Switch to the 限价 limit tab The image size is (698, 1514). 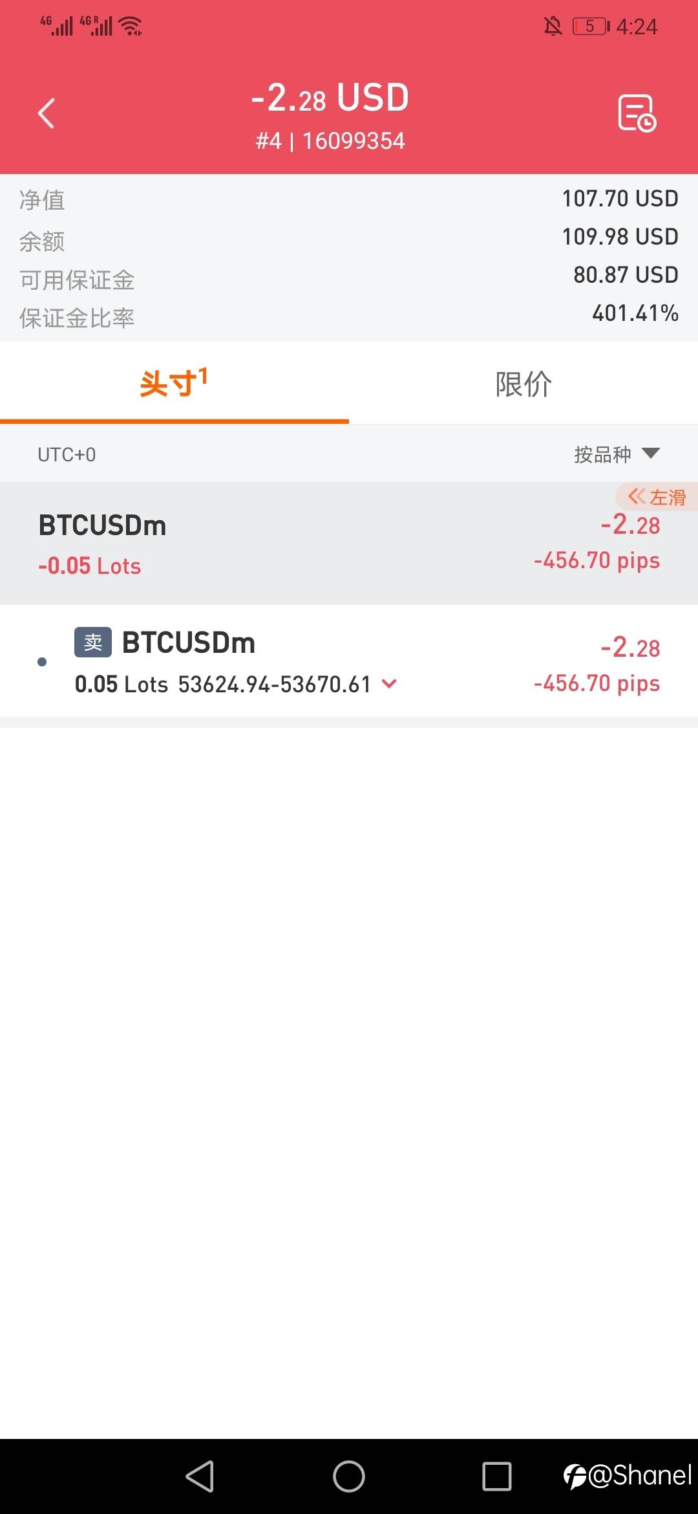(523, 383)
